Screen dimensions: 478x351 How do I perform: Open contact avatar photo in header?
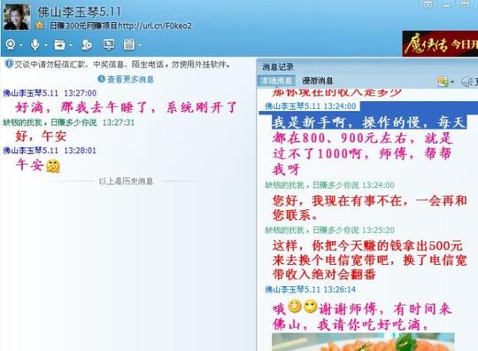tap(17, 17)
